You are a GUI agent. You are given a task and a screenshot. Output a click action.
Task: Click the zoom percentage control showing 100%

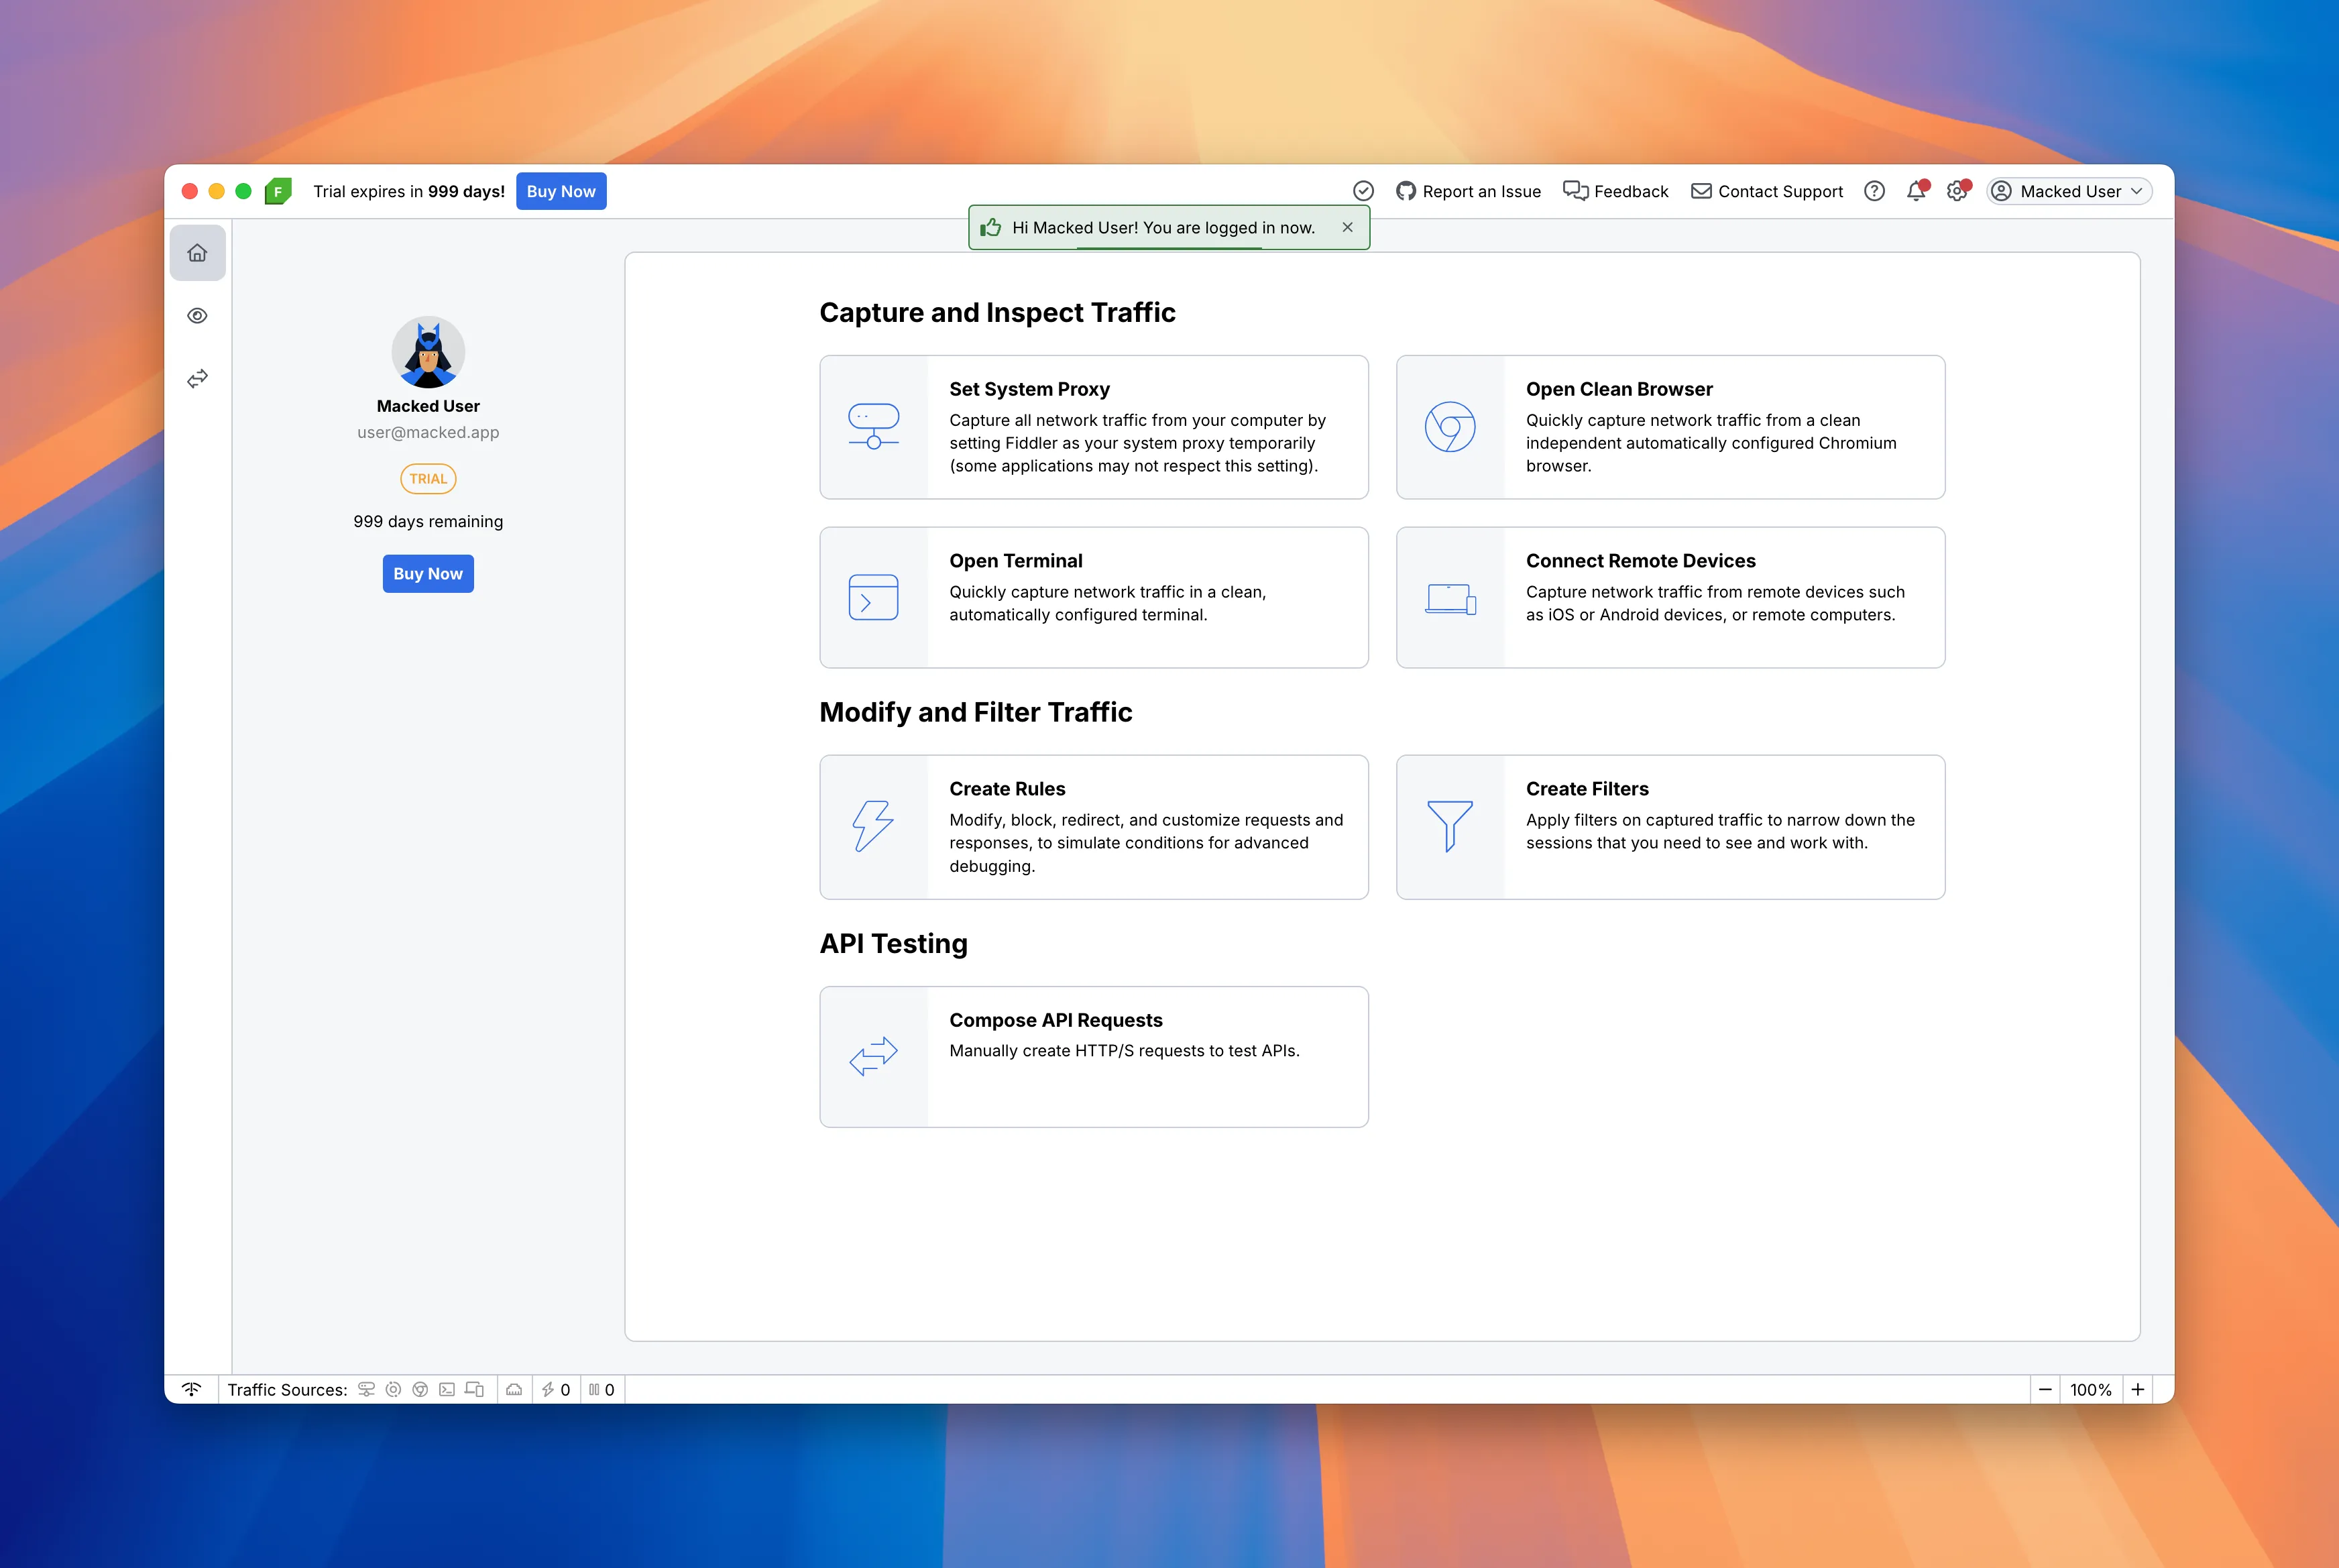(x=2092, y=1389)
